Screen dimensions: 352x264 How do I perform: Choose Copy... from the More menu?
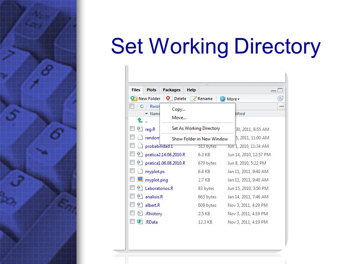click(179, 109)
